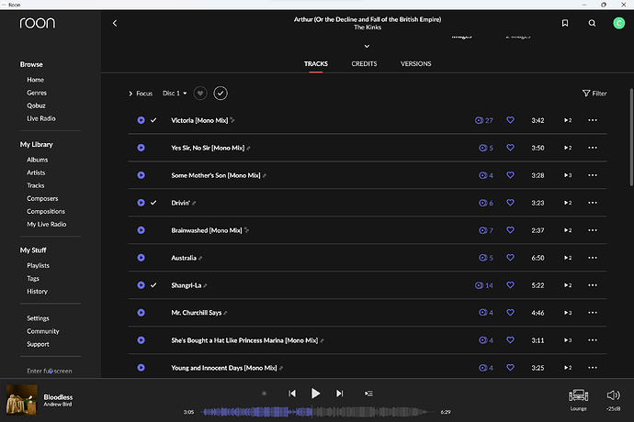Open more options for Shangri-La track
634x422 pixels.
593,285
